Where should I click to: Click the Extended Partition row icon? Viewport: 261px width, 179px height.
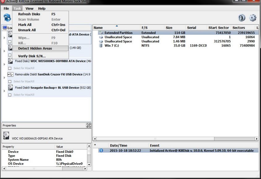point(101,33)
